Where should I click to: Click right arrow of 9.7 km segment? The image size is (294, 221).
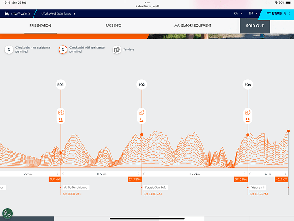[58, 174]
